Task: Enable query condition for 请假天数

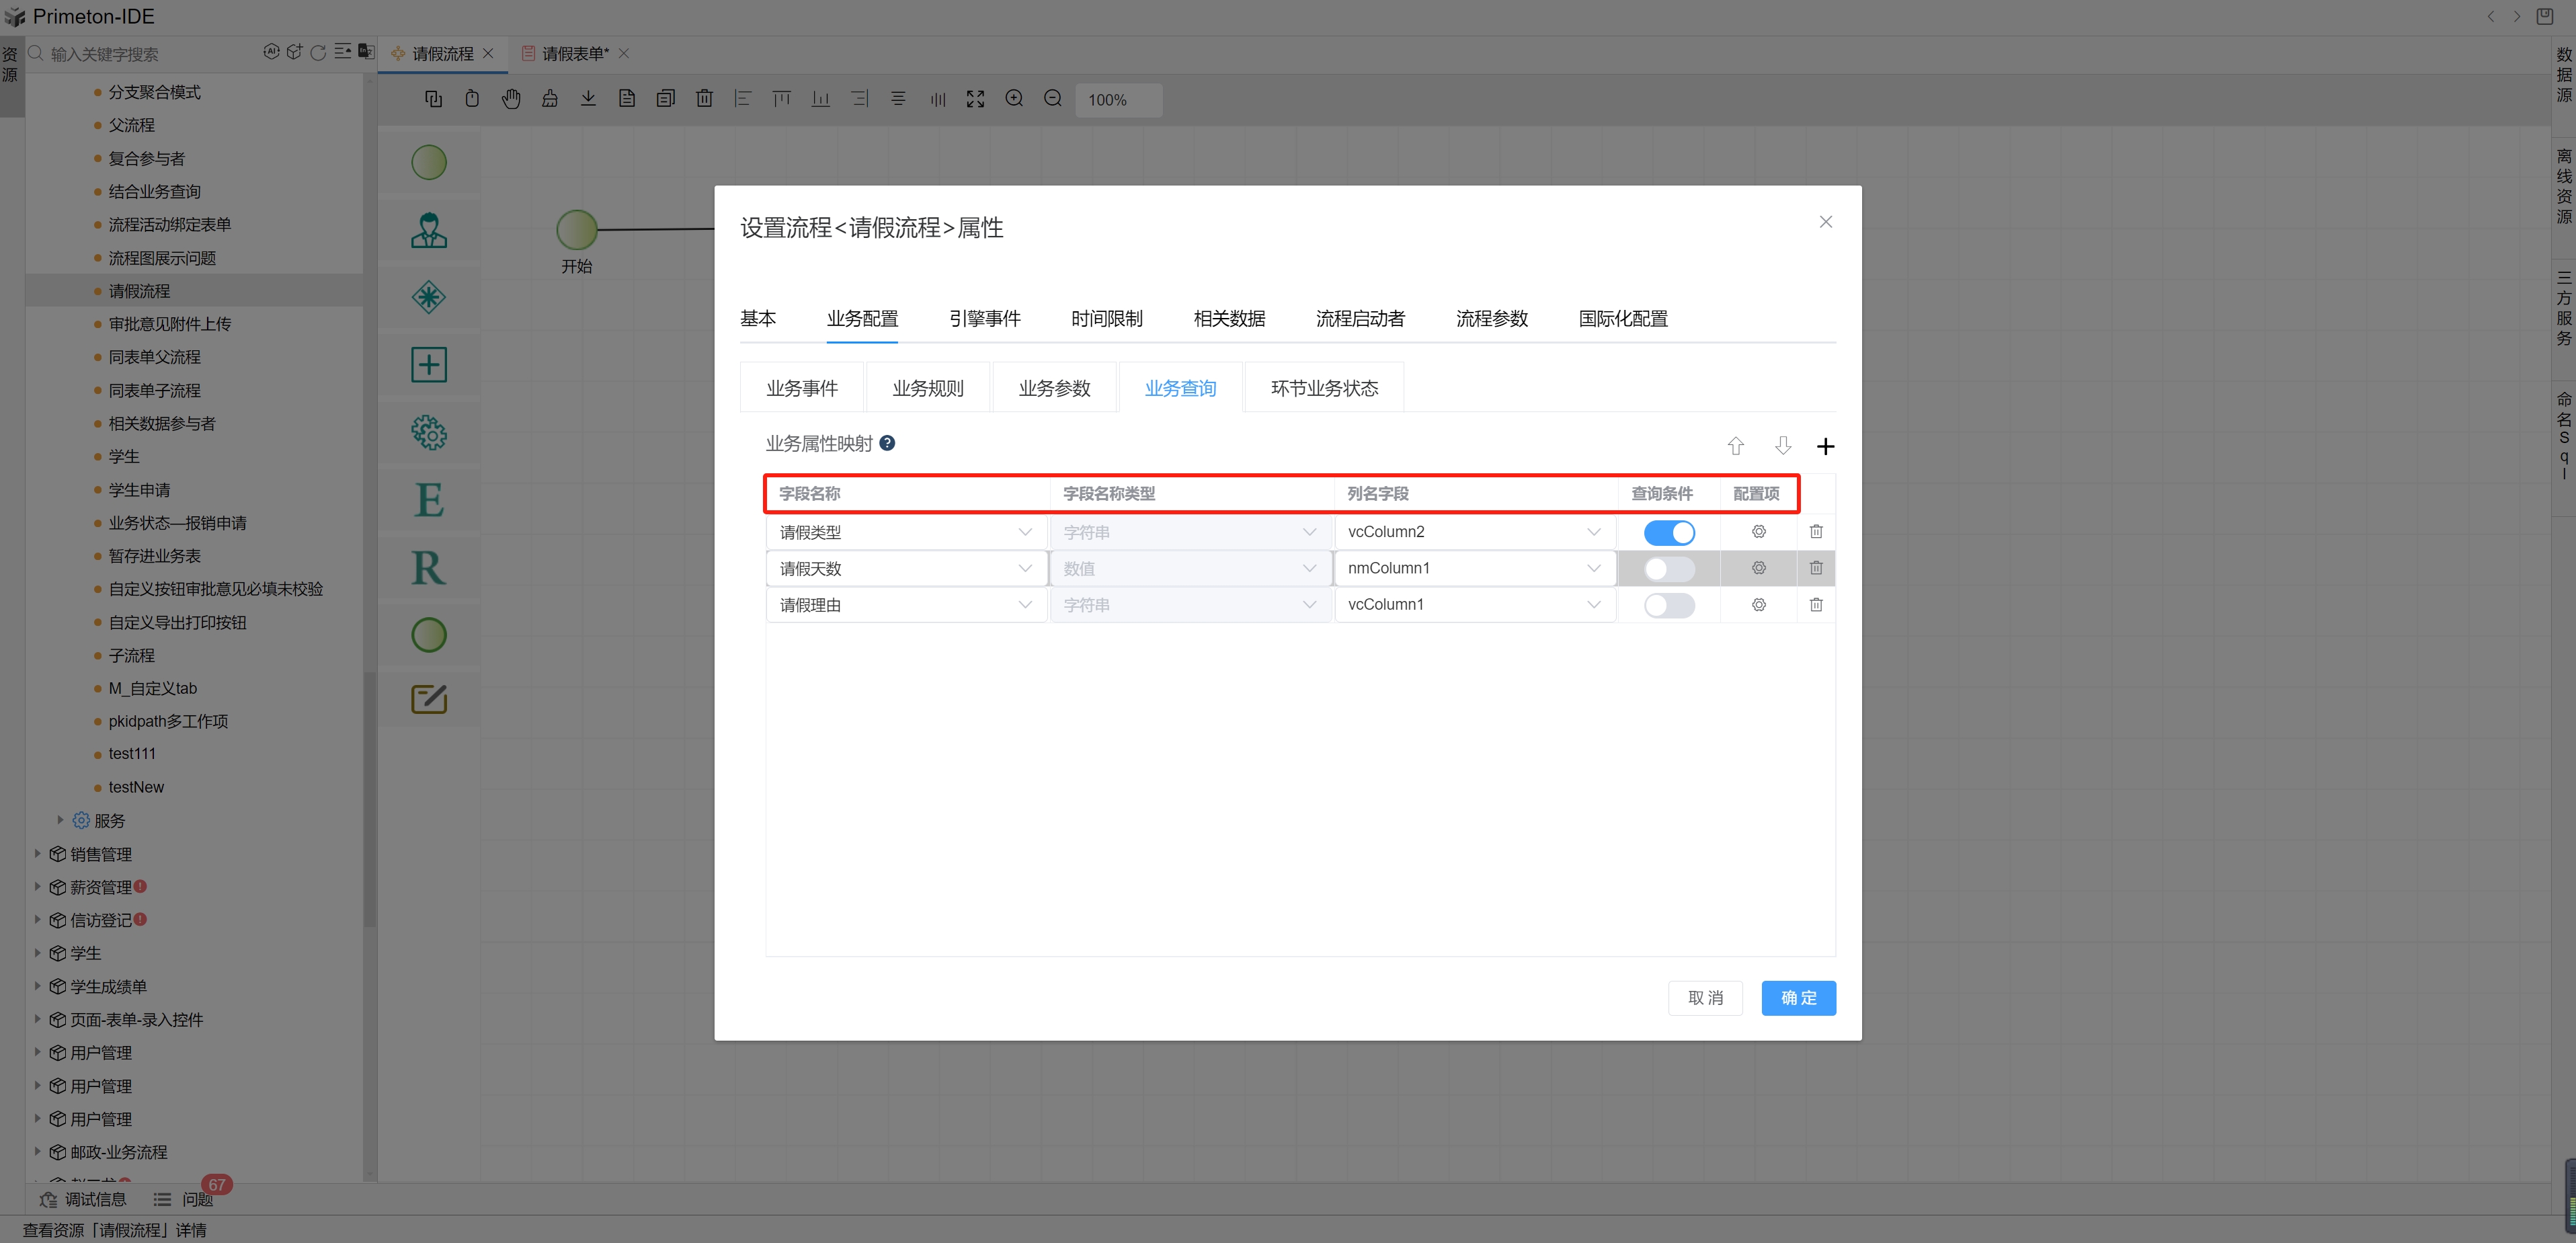Action: click(1669, 569)
